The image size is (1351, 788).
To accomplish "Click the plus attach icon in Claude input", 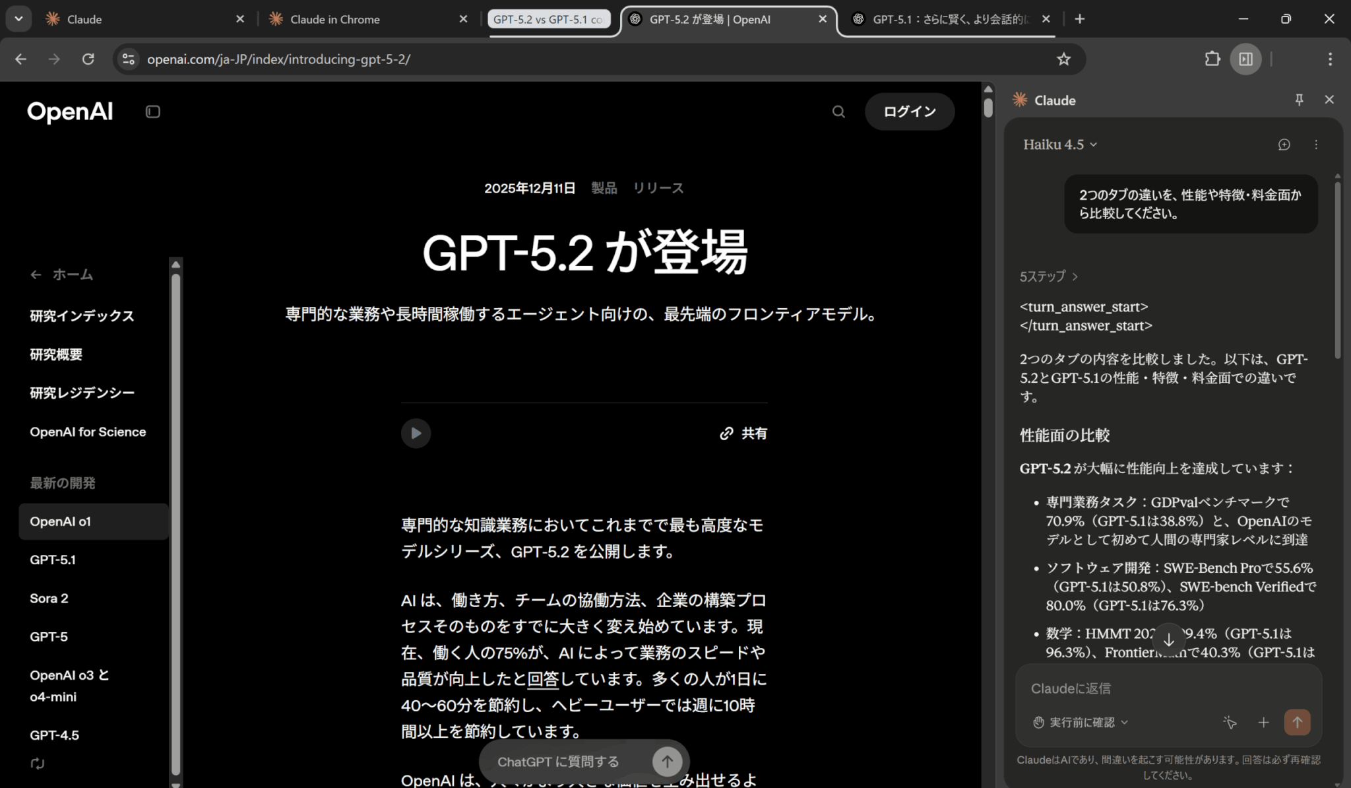I will pos(1263,722).
